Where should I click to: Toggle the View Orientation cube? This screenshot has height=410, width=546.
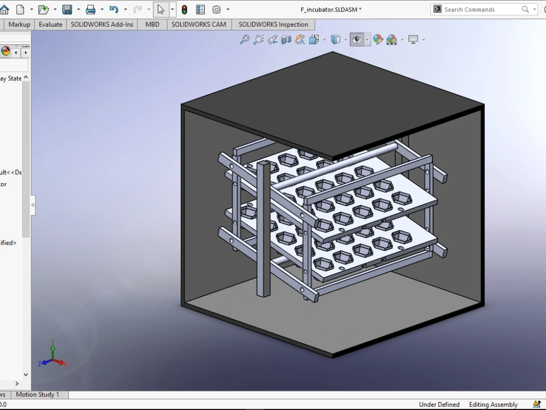click(x=313, y=39)
